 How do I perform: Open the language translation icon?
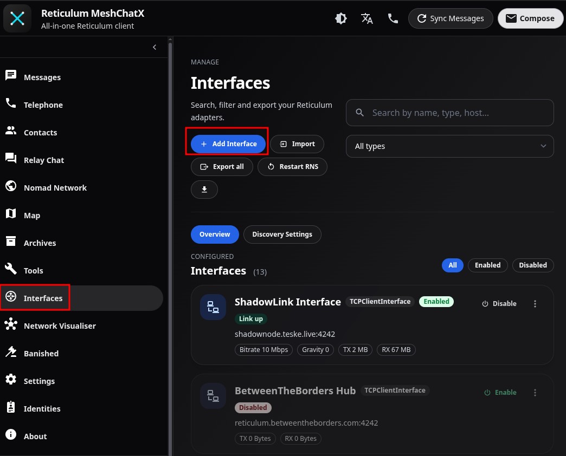point(366,18)
